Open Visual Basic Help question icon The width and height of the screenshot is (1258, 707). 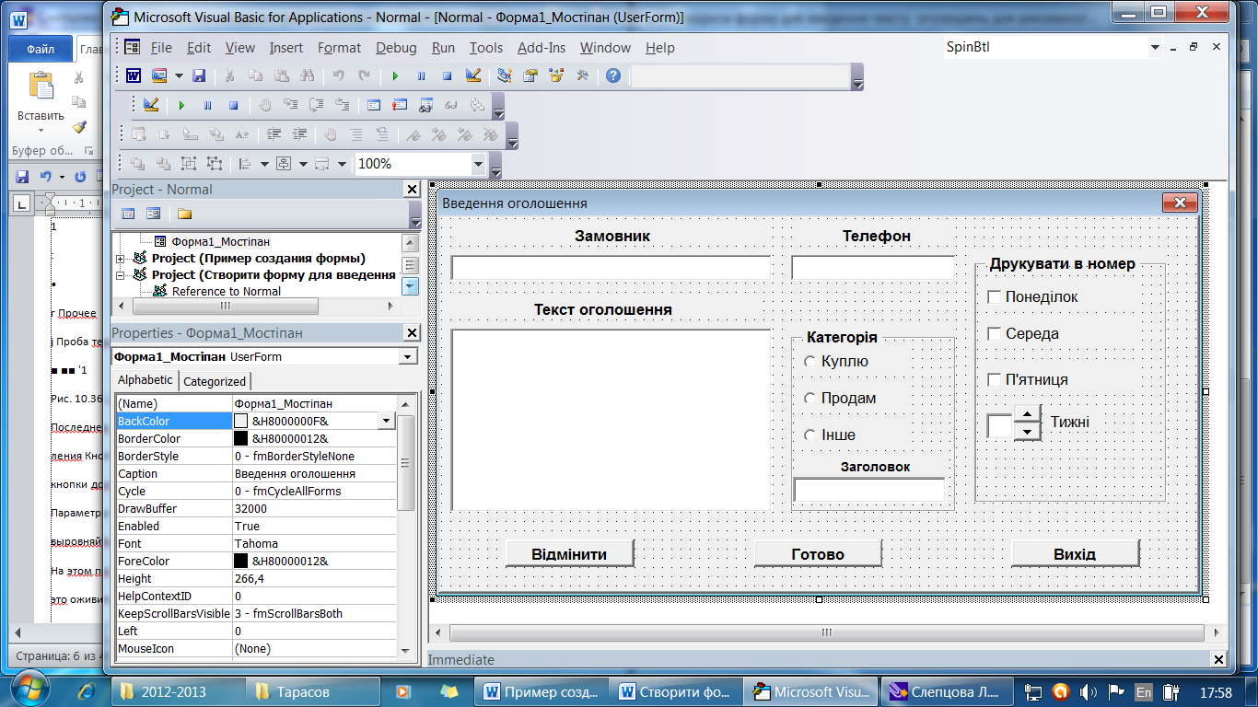tap(613, 75)
